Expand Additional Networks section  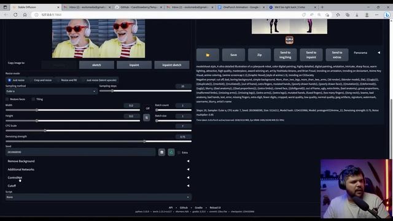click(98, 169)
